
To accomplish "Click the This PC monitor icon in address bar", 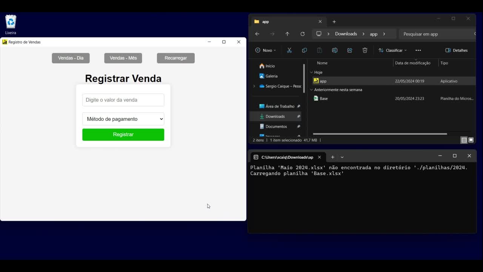I will pos(319,34).
